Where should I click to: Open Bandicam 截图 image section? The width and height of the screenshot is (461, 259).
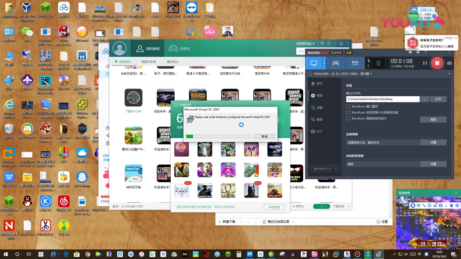[317, 119]
